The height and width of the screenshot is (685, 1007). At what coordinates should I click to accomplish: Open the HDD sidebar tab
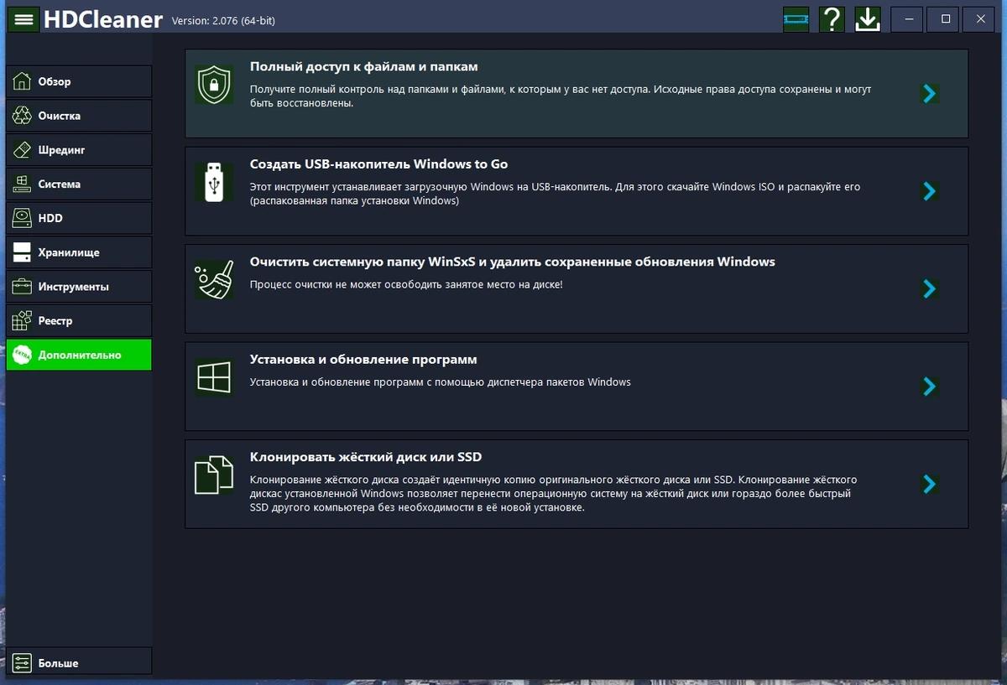tap(79, 218)
